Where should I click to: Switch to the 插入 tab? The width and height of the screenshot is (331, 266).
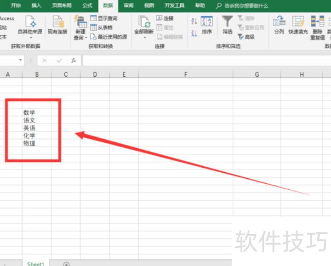coord(36,5)
